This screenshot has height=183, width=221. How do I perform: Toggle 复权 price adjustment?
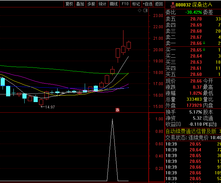point(69,4)
